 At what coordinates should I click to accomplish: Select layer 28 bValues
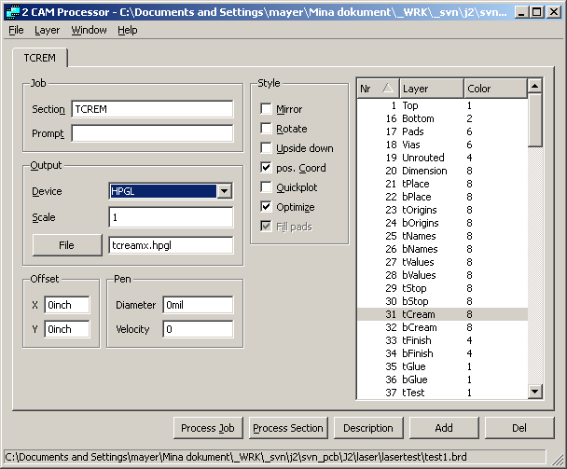click(443, 275)
